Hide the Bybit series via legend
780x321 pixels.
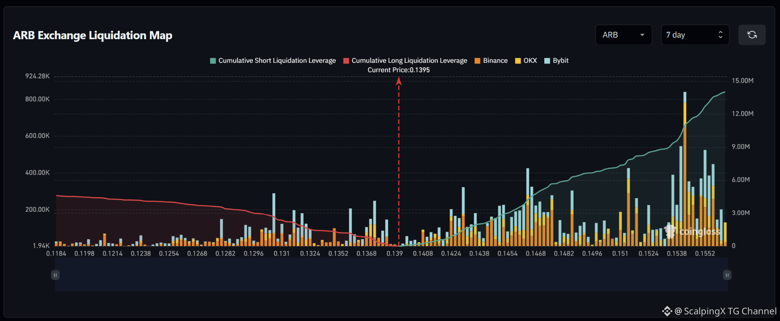pyautogui.click(x=556, y=60)
